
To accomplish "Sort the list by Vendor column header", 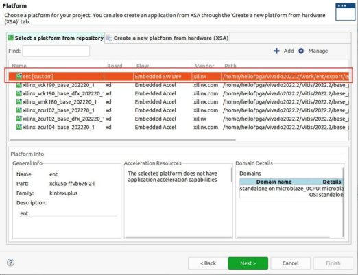I will (204, 66).
